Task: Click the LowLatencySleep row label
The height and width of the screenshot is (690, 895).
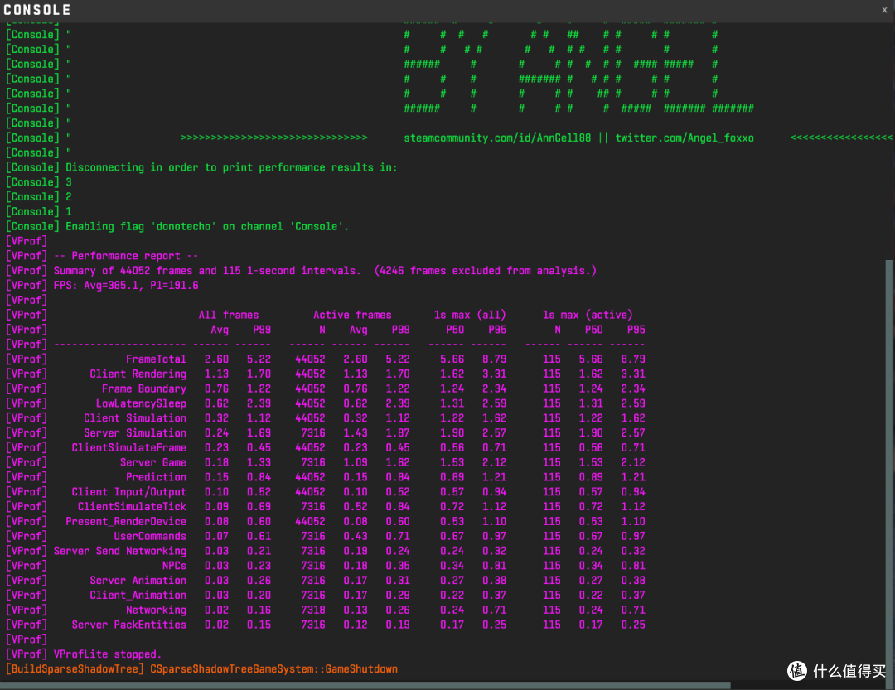Action: [141, 403]
